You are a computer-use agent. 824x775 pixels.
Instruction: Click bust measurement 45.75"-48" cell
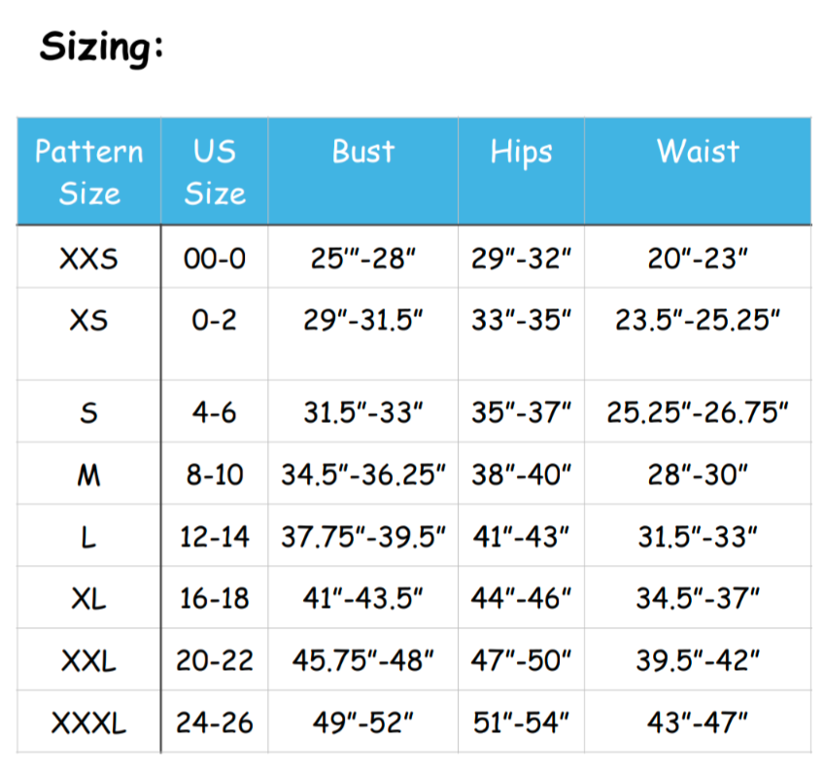coord(362,661)
